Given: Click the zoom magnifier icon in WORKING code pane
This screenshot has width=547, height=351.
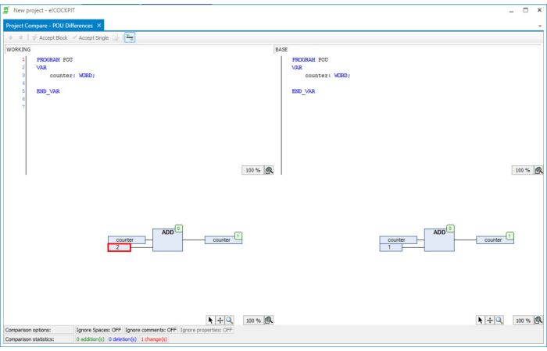Looking at the screenshot, I should click(x=269, y=169).
